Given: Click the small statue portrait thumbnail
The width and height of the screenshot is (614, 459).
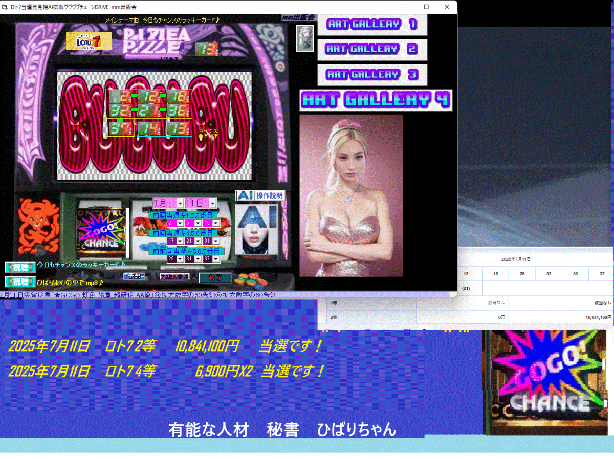Looking at the screenshot, I should tap(305, 38).
